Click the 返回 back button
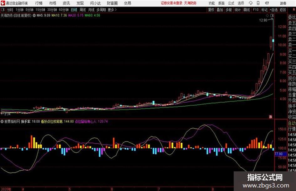This screenshot has height=191, width=296. point(283,10)
